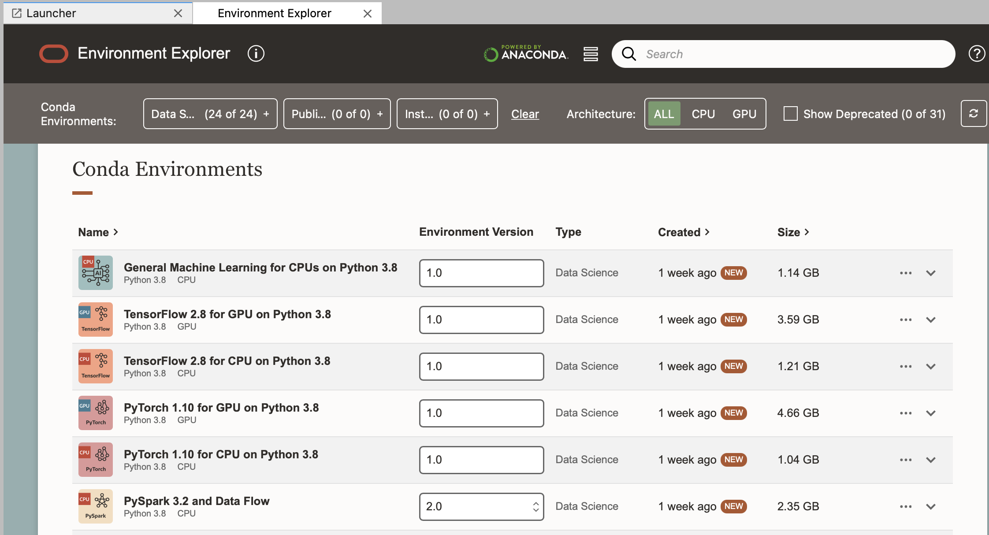Expand the PyTorch 1.10 for CPU row
Screen dimensions: 989x535
(931, 460)
